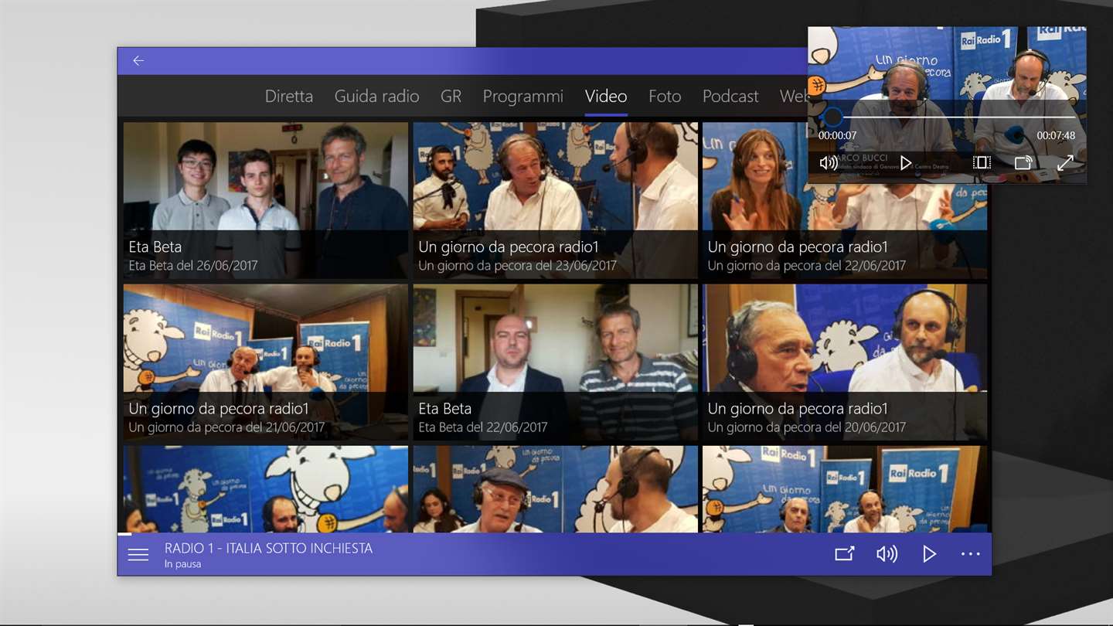Click the seek slider thumb in mini player
Image resolution: width=1113 pixels, height=626 pixels.
(x=832, y=117)
